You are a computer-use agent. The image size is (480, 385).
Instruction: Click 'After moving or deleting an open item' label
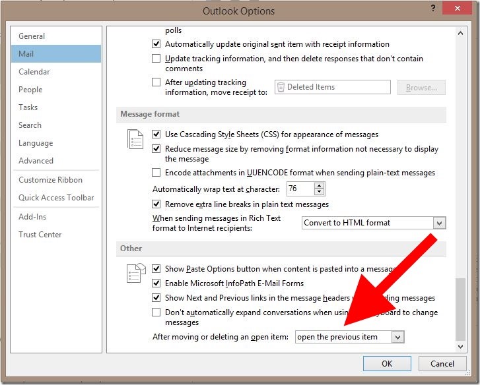(x=221, y=337)
